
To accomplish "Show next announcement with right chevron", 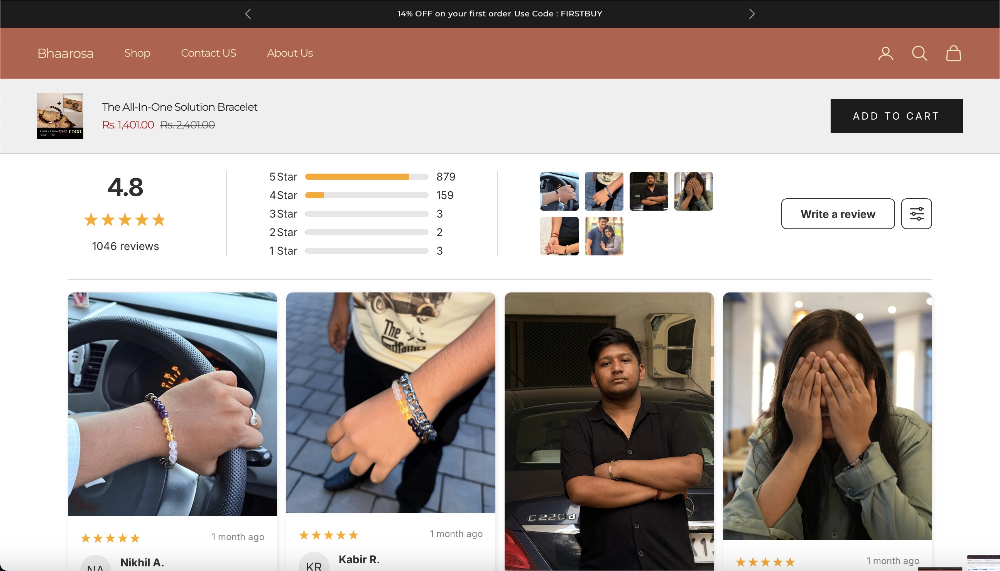I will coord(752,14).
